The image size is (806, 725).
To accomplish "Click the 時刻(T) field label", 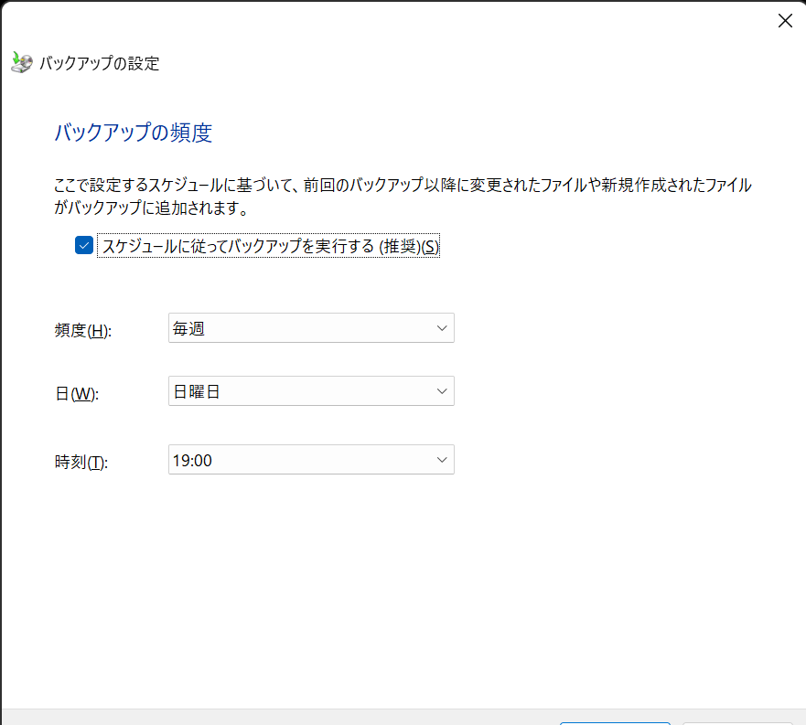I will (x=81, y=463).
